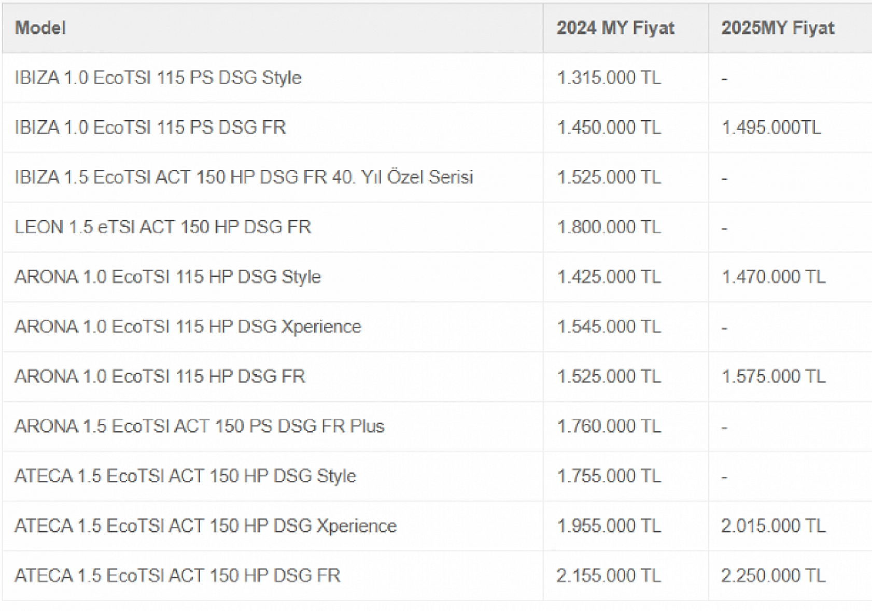Click ATECA 1.5 EcoTSI DSG Style model

click(186, 476)
